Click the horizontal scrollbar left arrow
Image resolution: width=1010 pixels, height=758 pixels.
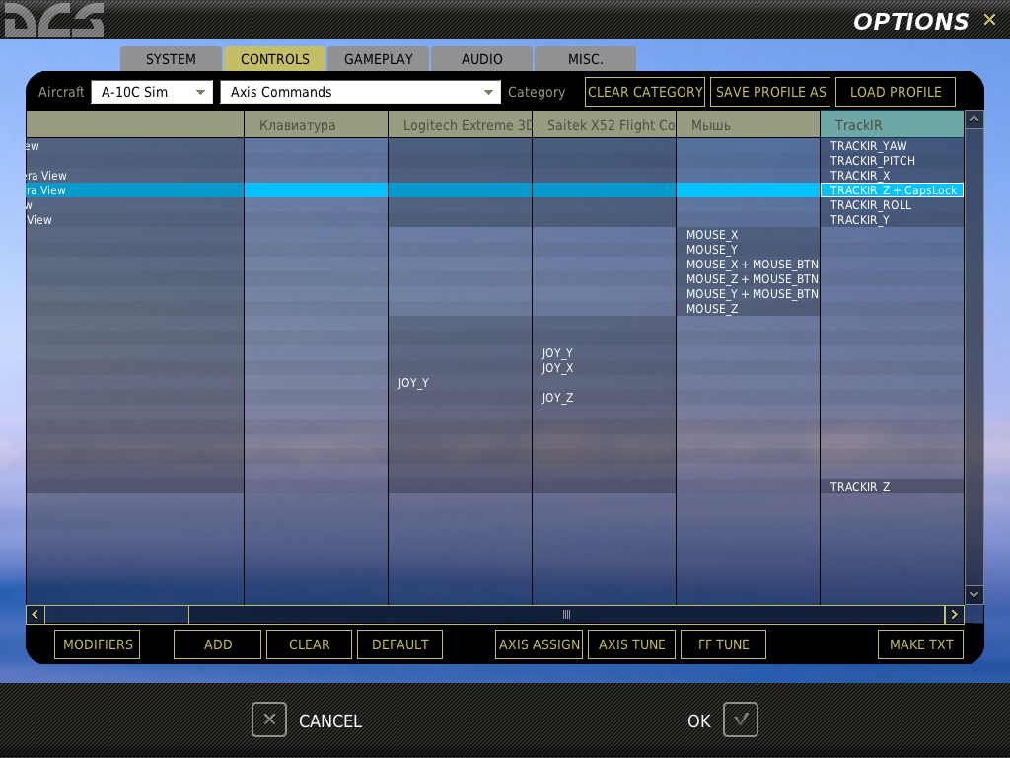[x=36, y=615]
